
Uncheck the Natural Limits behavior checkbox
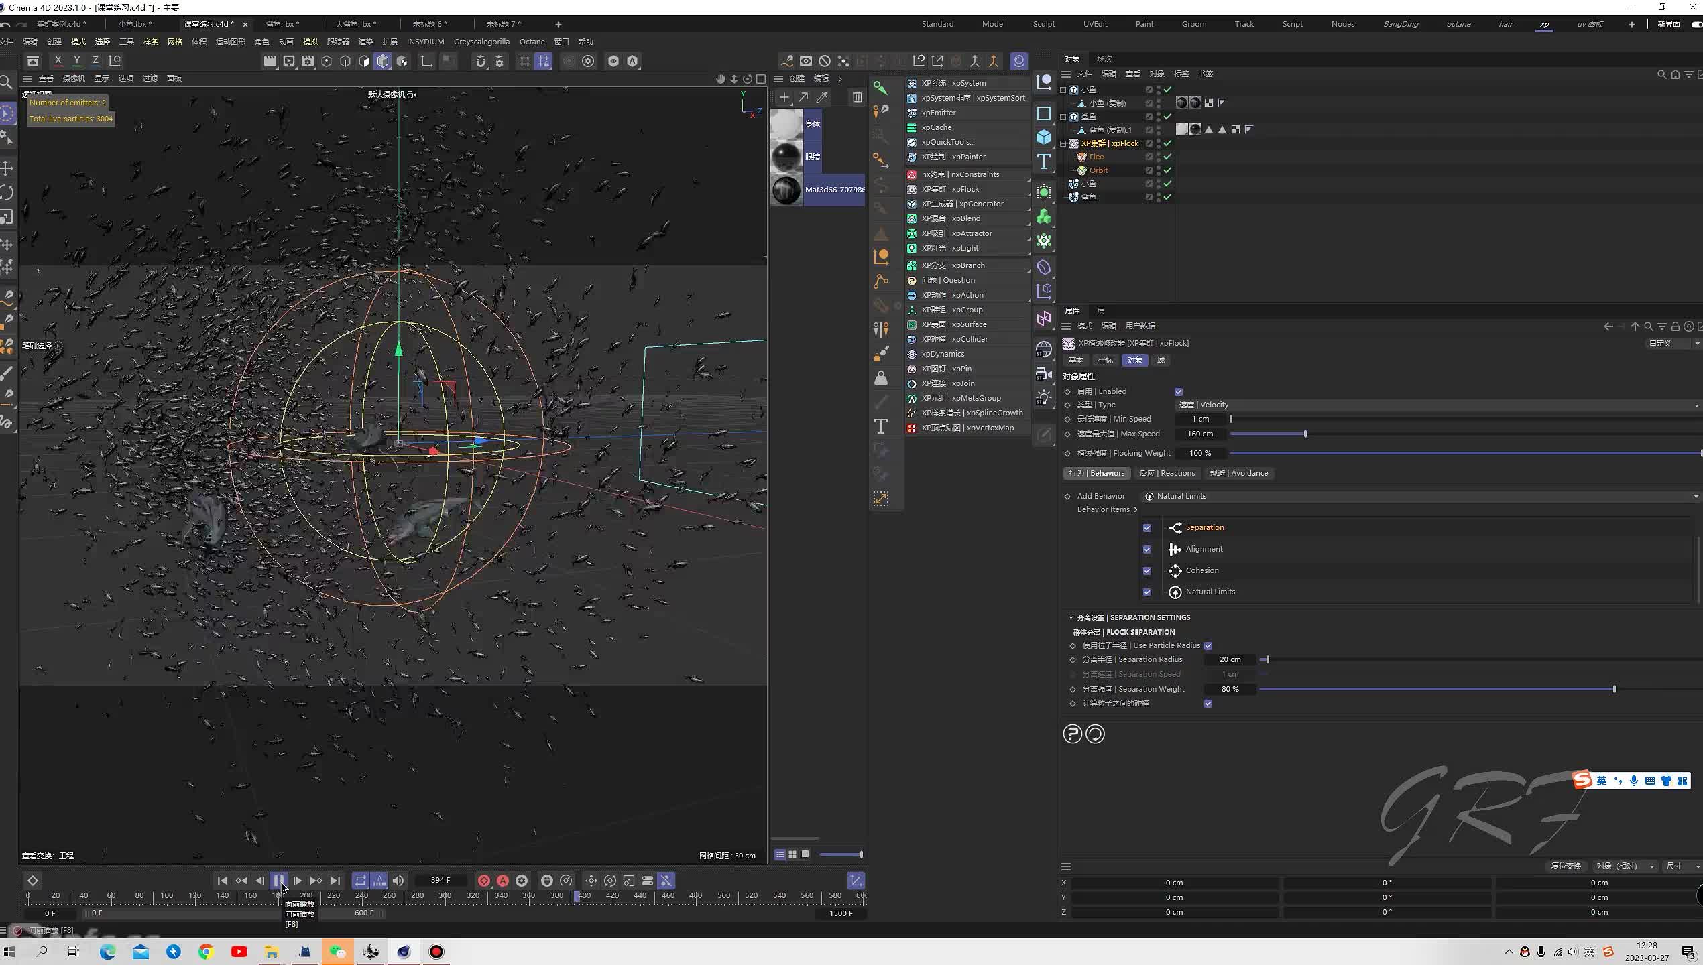tap(1147, 592)
